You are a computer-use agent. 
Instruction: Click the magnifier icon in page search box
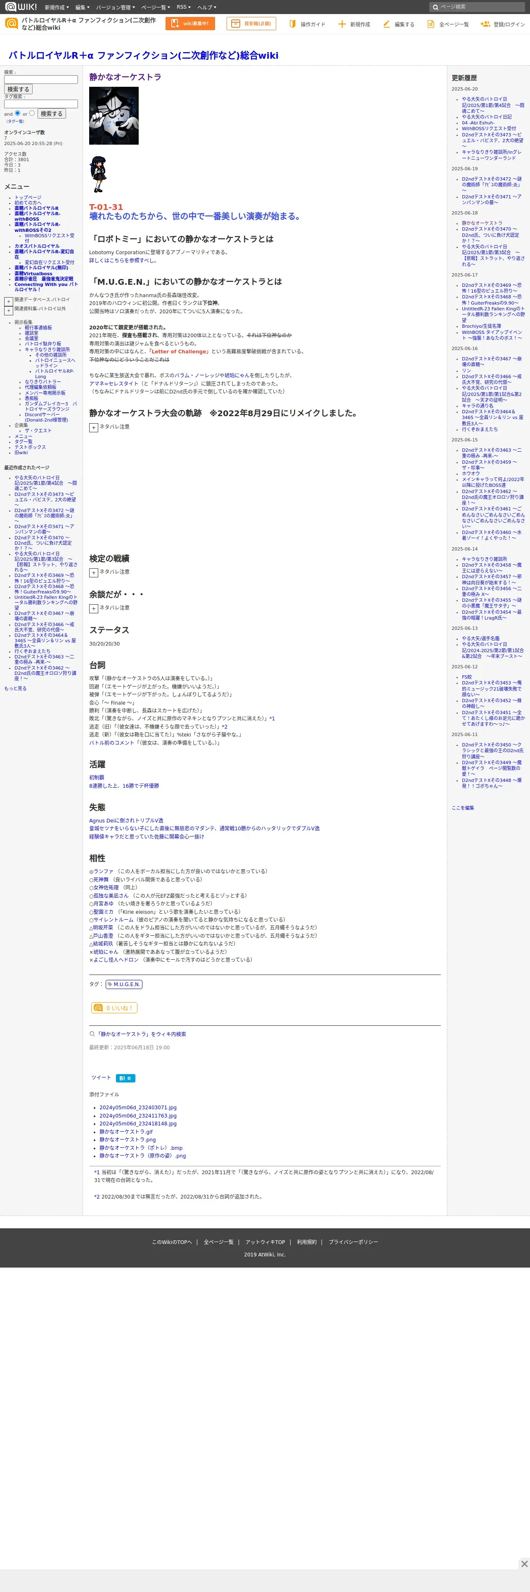435,7
